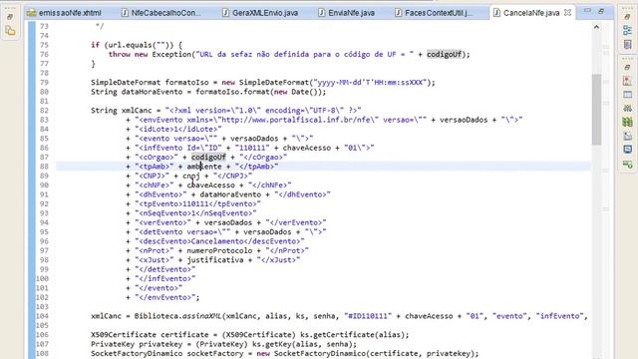Viewport: 638px width, 359px height.
Task: Open the Servers view icon
Action: (x=627, y=109)
